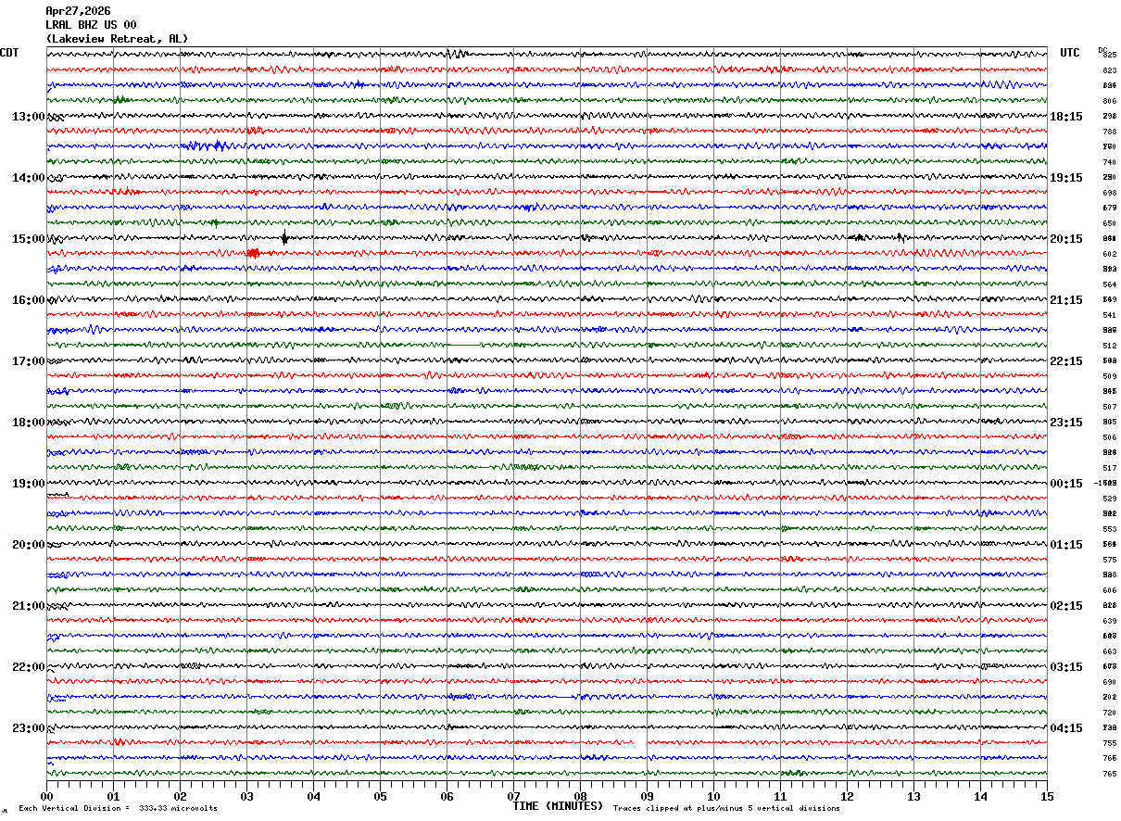The height and width of the screenshot is (821, 1121).
Task: Click the black spike on the 15:00 trace
Action: tap(284, 238)
